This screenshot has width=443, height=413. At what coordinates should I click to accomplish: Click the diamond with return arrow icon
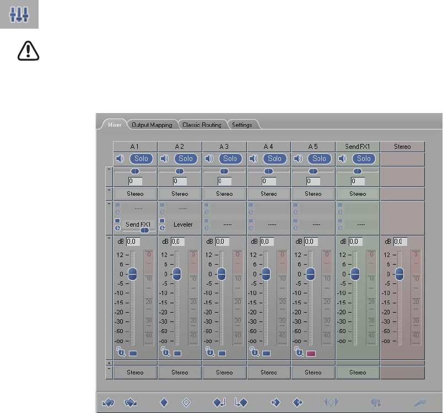click(x=219, y=403)
